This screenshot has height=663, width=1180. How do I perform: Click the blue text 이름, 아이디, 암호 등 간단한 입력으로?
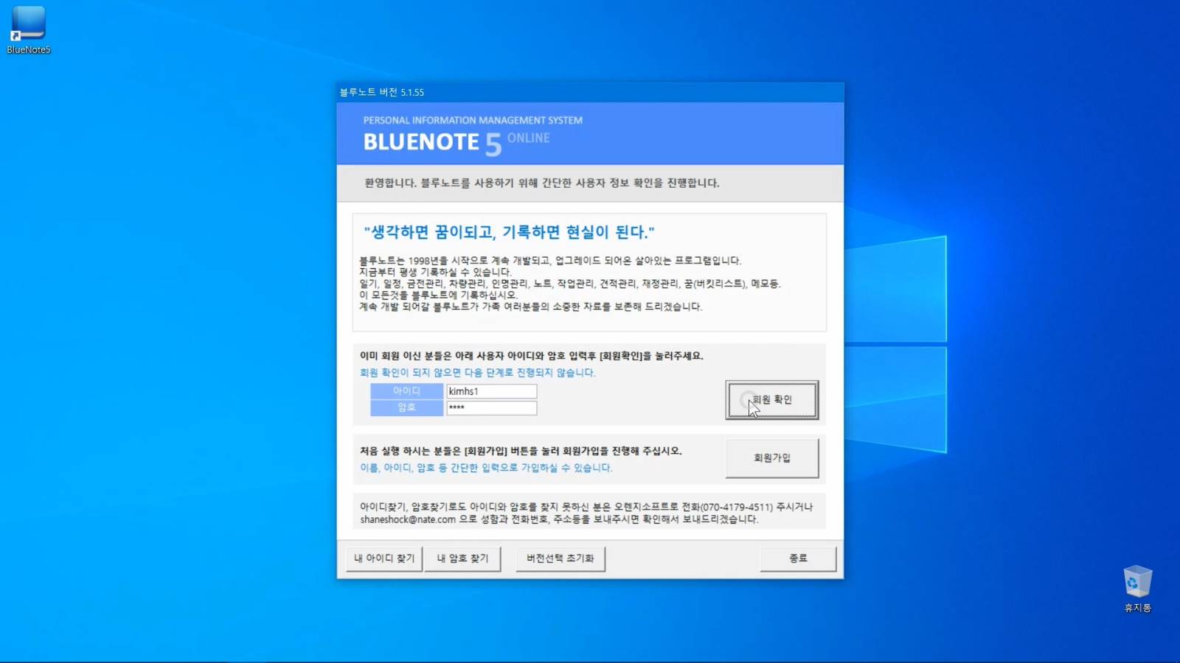(x=486, y=468)
